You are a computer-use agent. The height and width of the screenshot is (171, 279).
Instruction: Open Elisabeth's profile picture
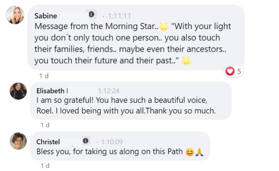[18, 91]
